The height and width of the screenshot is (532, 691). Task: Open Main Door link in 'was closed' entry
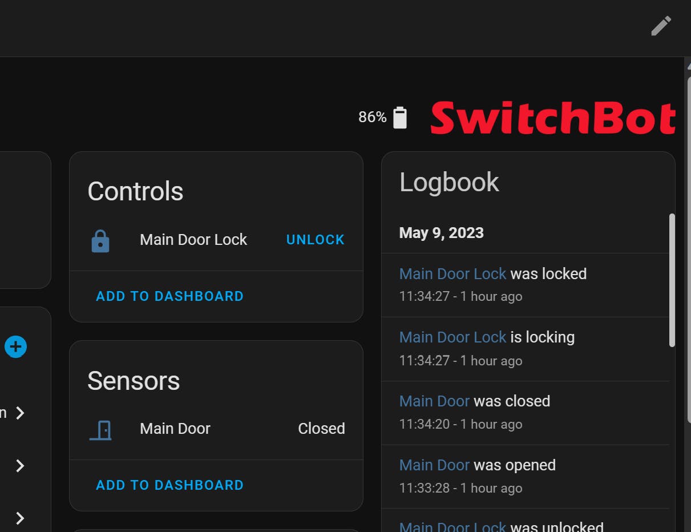(435, 401)
